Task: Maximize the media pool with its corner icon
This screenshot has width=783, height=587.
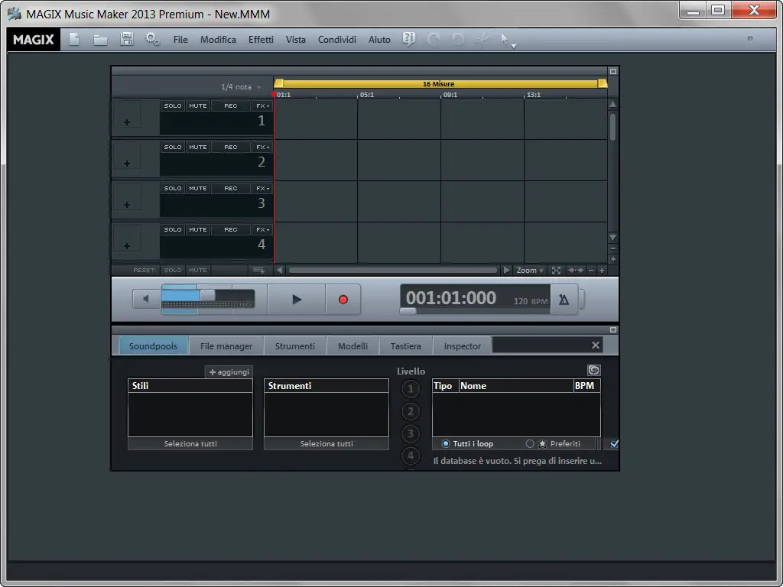Action: click(x=613, y=330)
